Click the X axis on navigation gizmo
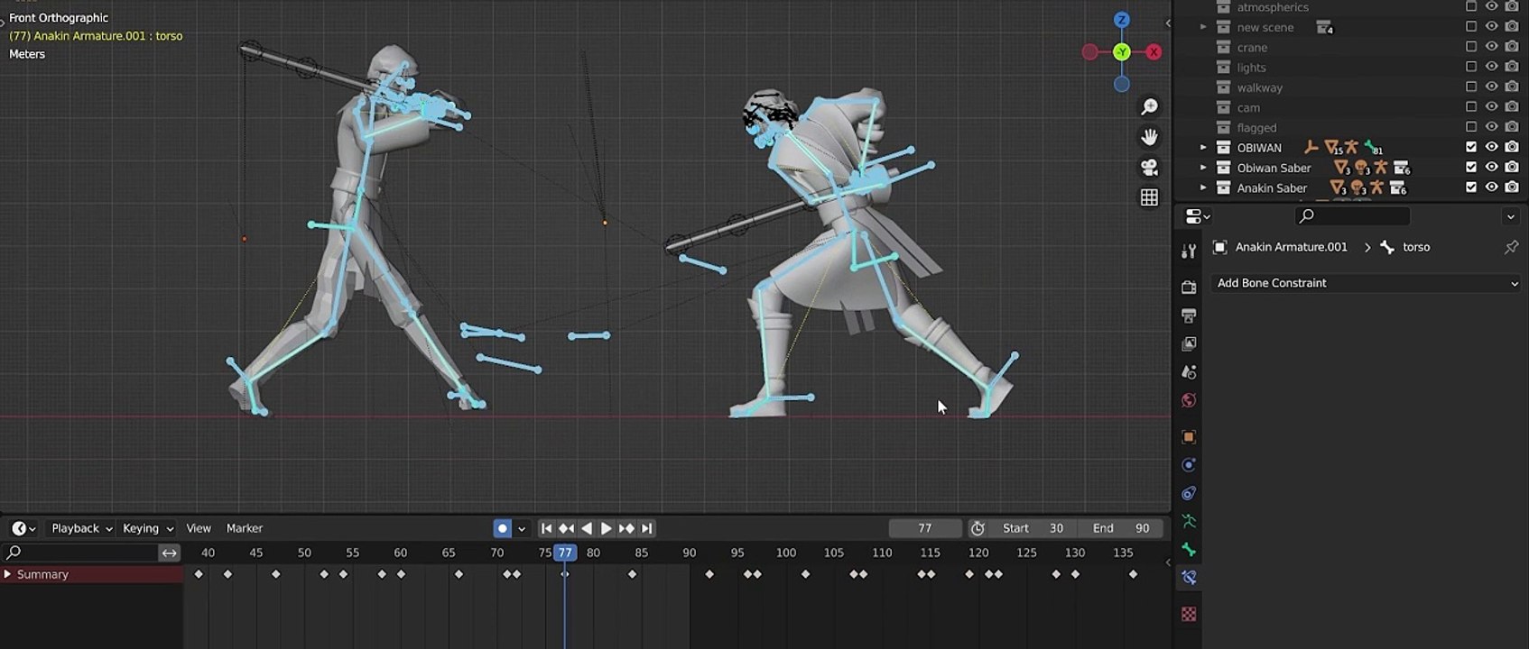Image resolution: width=1529 pixels, height=649 pixels. click(1154, 52)
